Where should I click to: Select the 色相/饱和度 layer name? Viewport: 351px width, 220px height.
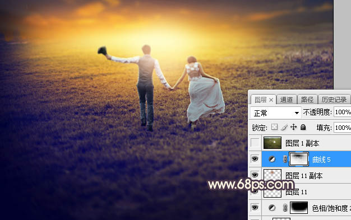[331, 208]
